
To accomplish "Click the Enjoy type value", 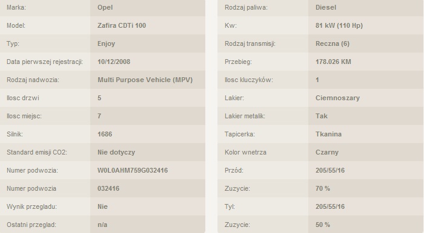I will point(106,43).
